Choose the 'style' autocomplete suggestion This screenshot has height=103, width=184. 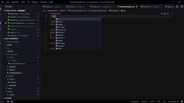tap(78, 46)
